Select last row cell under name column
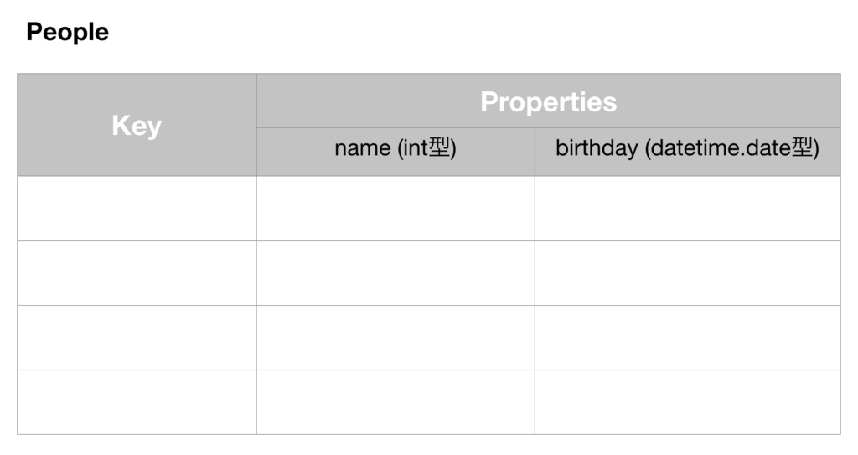 click(395, 402)
